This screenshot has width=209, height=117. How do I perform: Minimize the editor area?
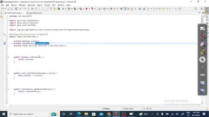(x=200, y=12)
